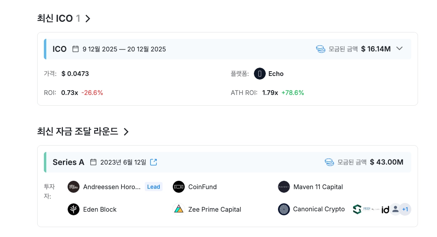Open the 최신 ICO section arrow
This screenshot has height=237, width=437.
(x=88, y=19)
